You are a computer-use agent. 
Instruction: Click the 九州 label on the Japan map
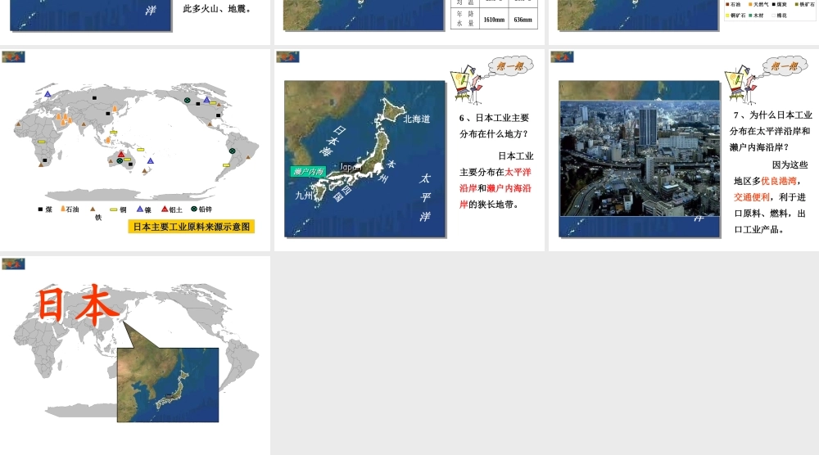pos(304,195)
